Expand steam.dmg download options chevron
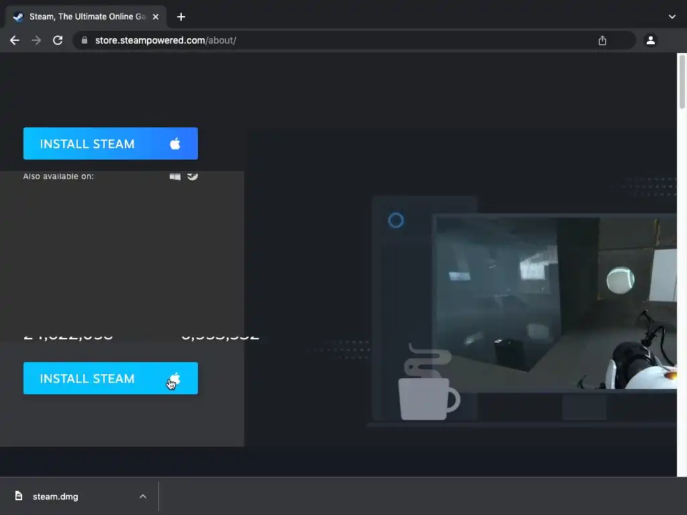The height and width of the screenshot is (515, 687). pyautogui.click(x=143, y=497)
